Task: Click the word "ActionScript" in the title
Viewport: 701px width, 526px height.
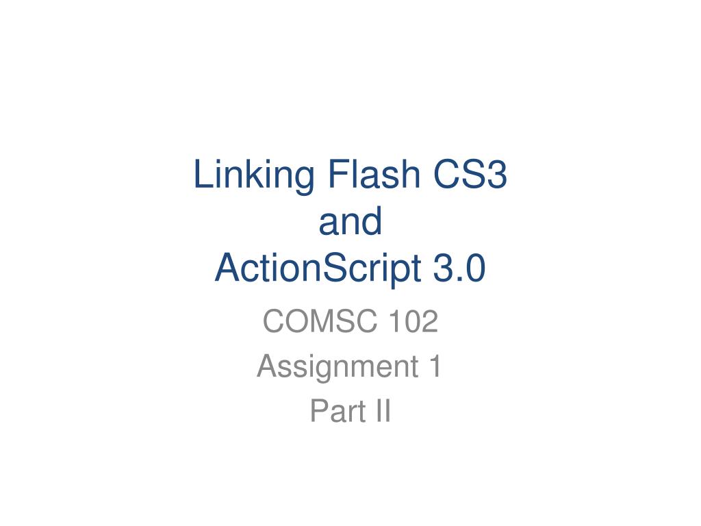Action: 318,269
